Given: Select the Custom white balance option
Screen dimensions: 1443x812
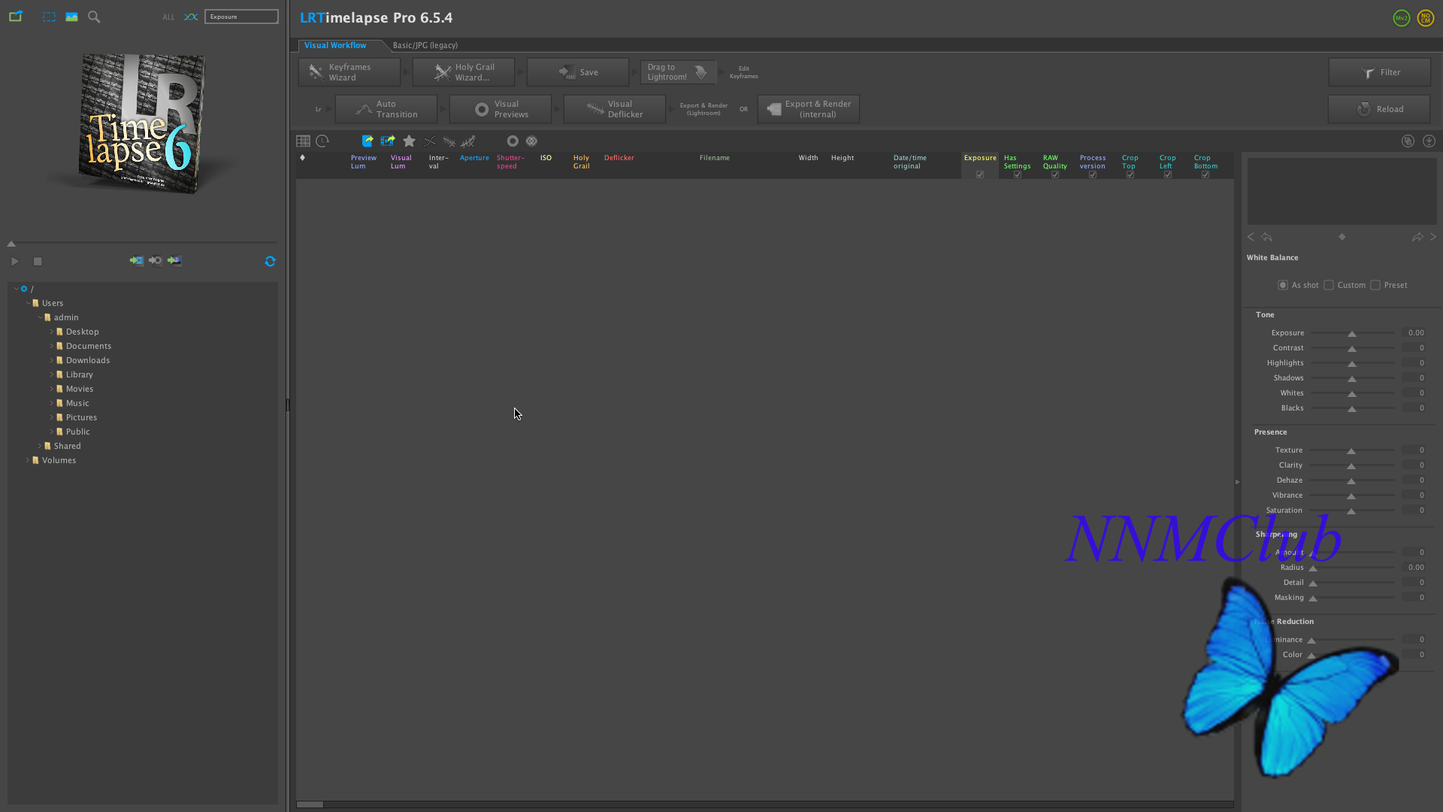Looking at the screenshot, I should point(1329,285).
